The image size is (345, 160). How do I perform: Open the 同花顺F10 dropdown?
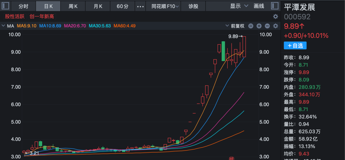(163, 6)
